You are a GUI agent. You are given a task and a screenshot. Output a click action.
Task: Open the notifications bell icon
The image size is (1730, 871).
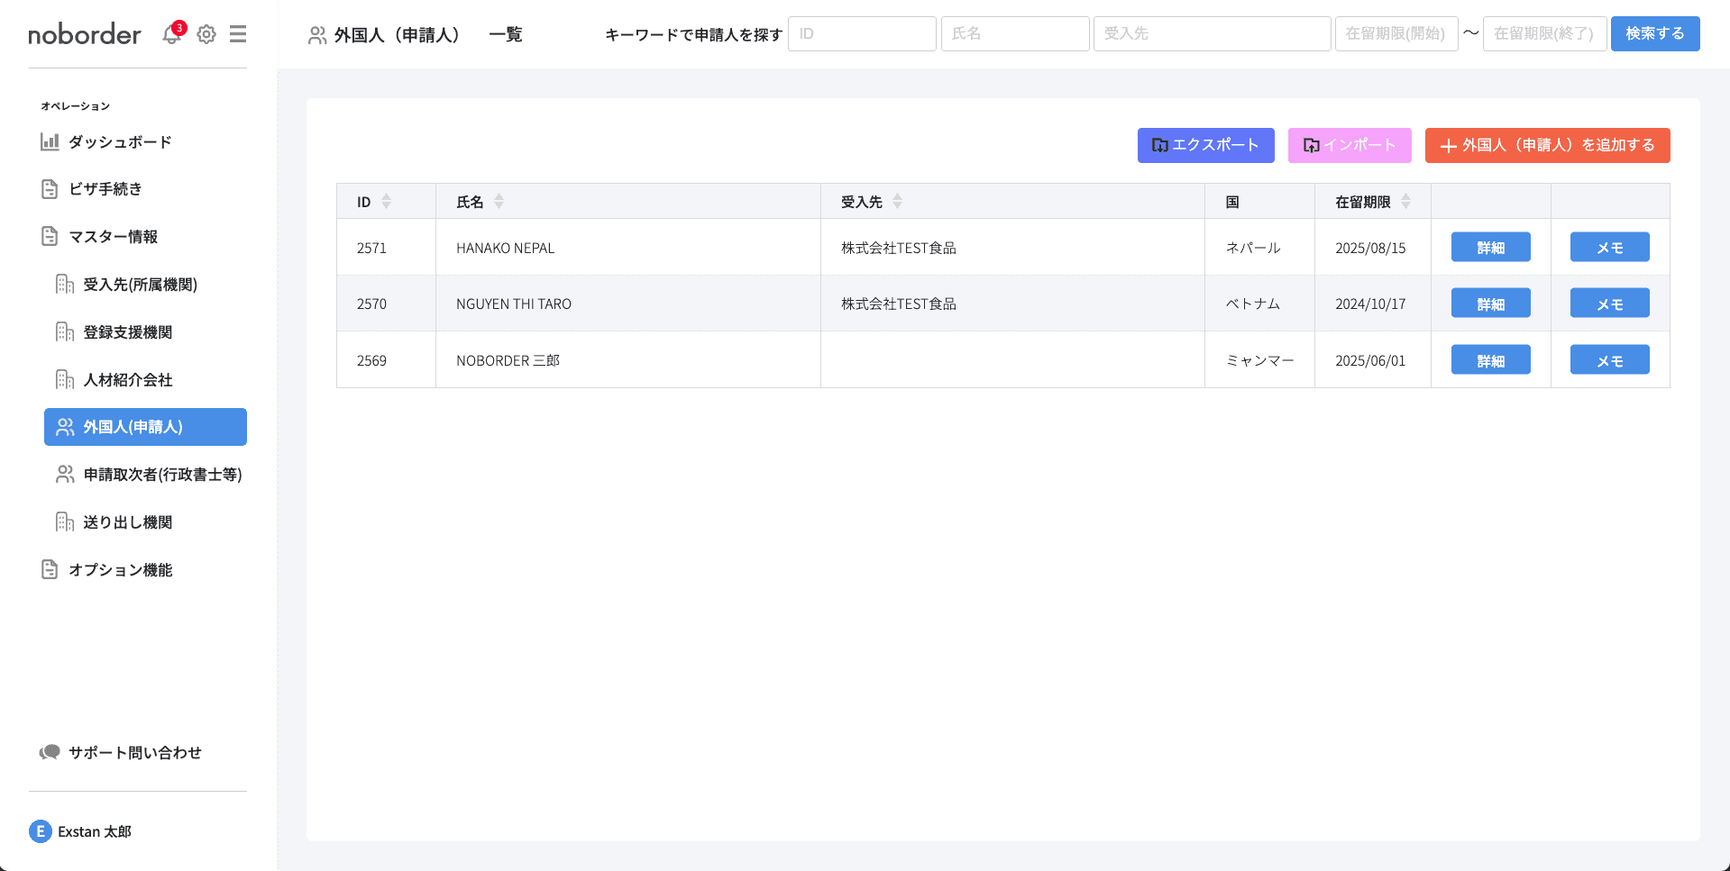[171, 34]
